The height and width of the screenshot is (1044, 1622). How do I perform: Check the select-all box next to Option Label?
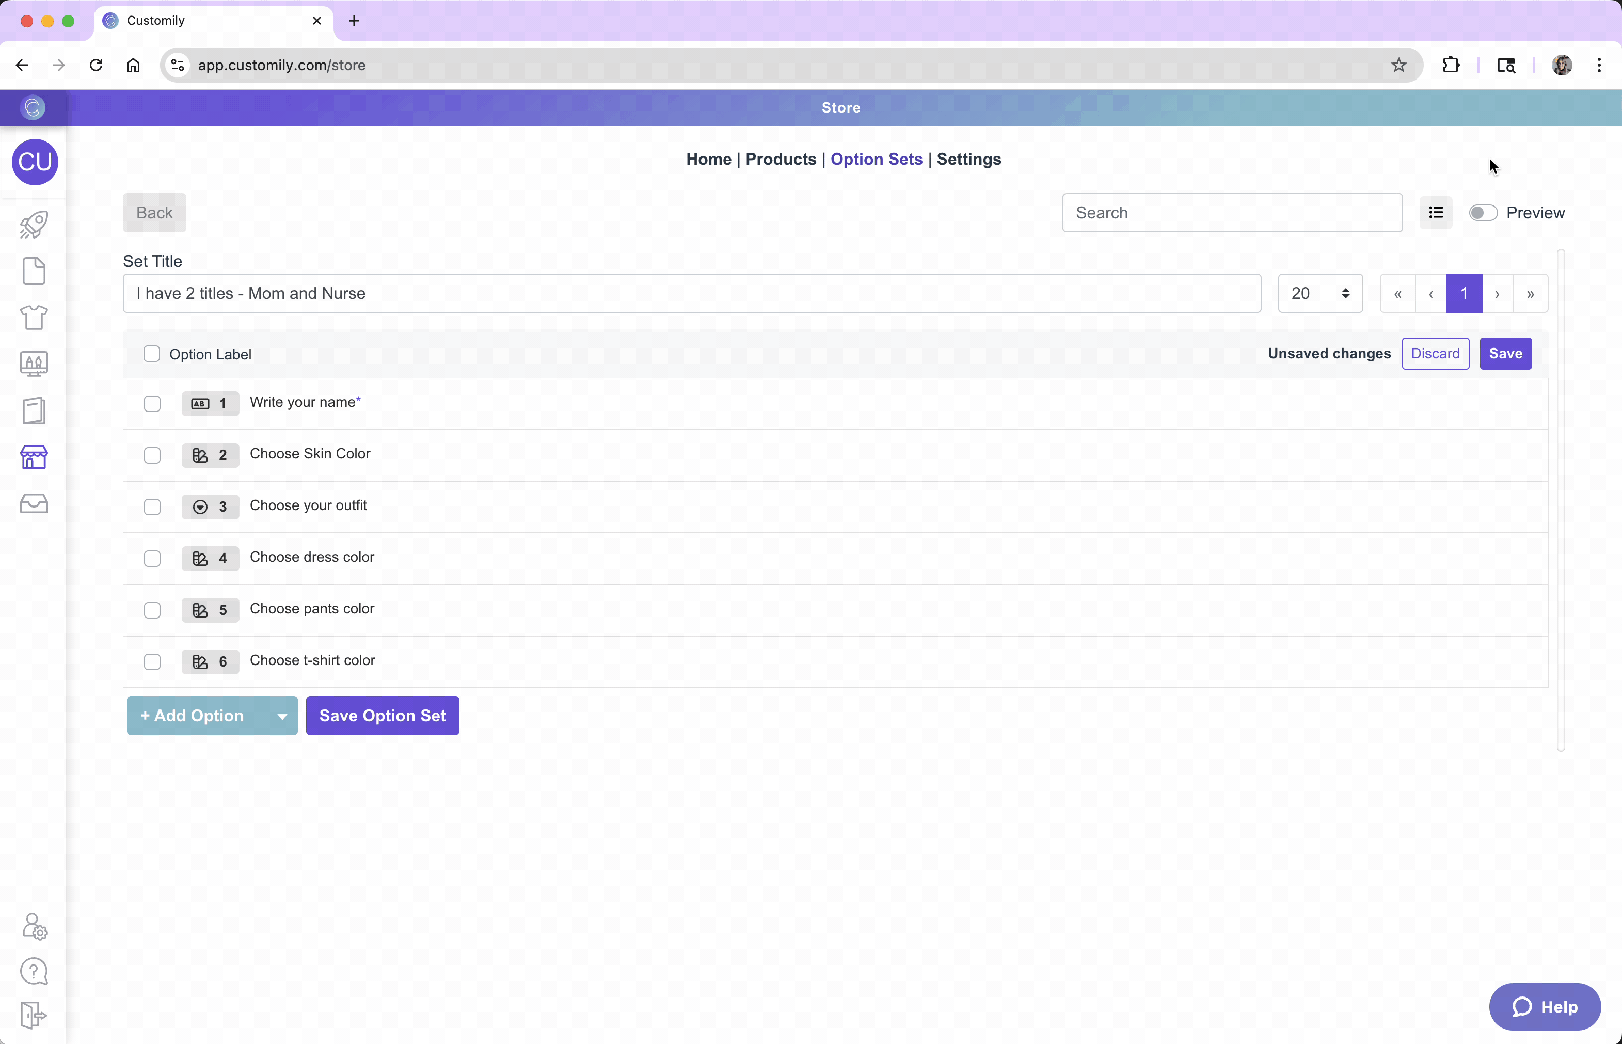coord(151,353)
